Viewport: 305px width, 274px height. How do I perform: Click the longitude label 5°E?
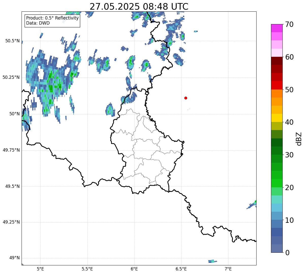40,269
